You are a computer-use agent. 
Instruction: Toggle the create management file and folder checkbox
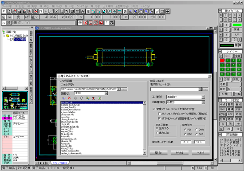click(x=154, y=109)
